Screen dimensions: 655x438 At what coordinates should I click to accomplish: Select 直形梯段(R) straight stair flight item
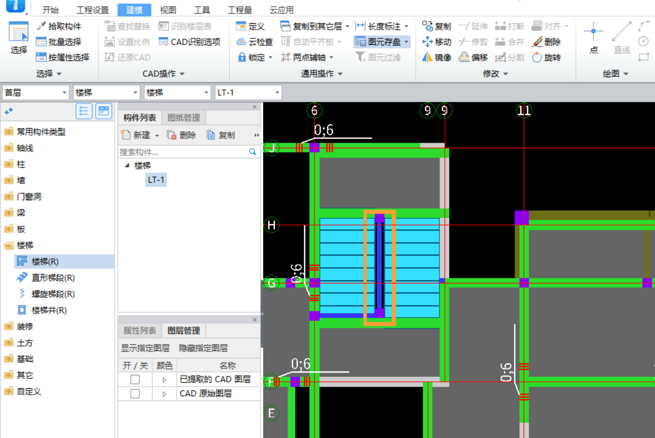pyautogui.click(x=46, y=278)
